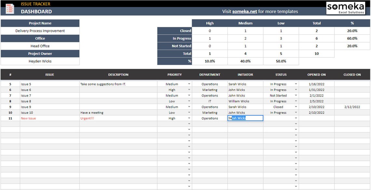
Task: Open the Status dropdown for Issue 7
Action: (x=295, y=95)
